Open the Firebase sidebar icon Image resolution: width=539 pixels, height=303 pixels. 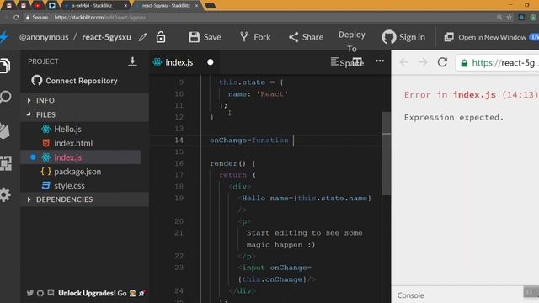(5, 130)
